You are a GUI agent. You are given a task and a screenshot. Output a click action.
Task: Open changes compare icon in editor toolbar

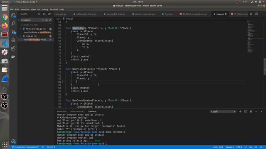pyautogui.click(x=251, y=14)
